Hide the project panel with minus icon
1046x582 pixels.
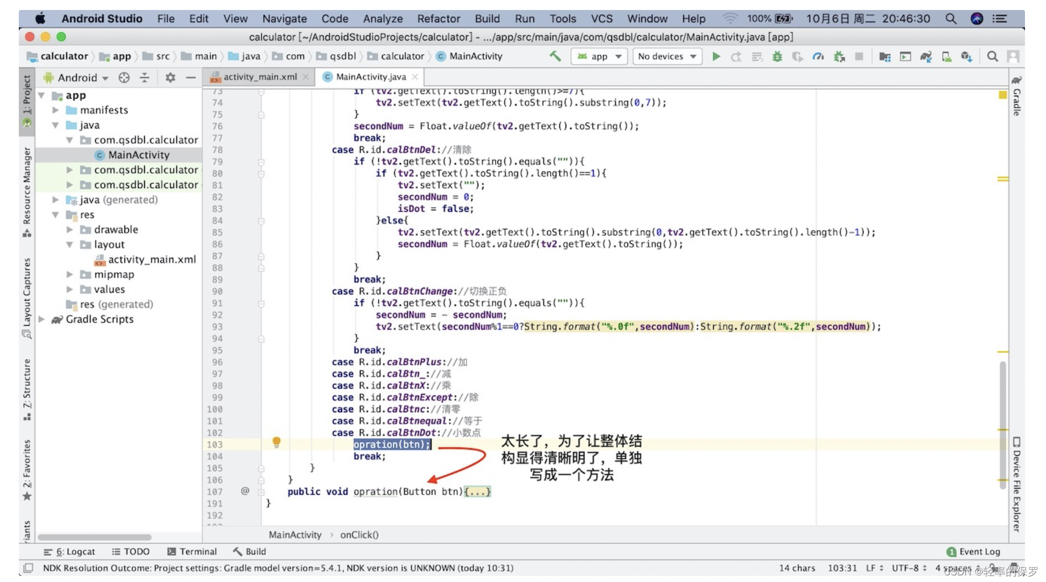tap(191, 77)
